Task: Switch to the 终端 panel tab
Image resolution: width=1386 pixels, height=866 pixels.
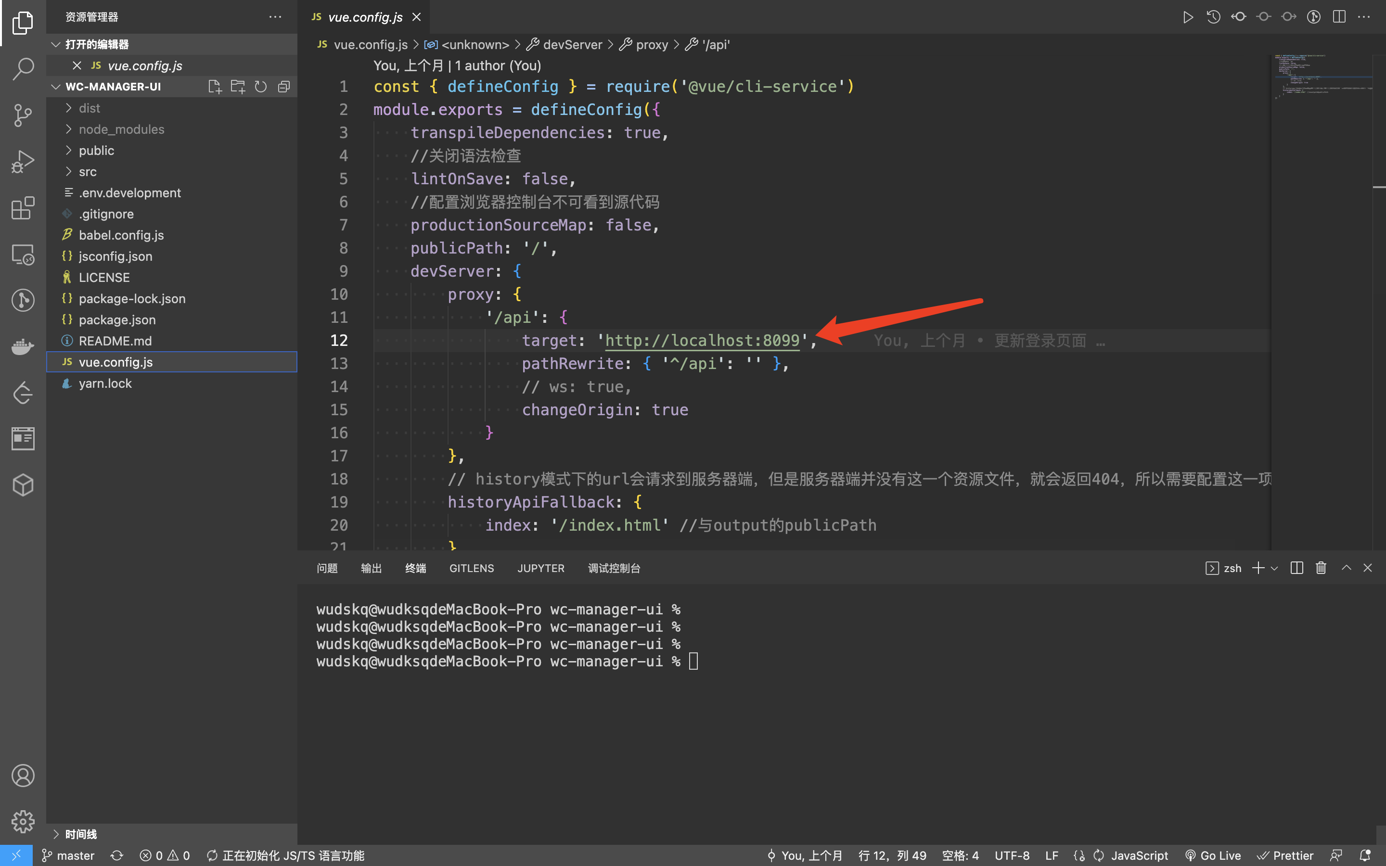Action: pos(415,568)
